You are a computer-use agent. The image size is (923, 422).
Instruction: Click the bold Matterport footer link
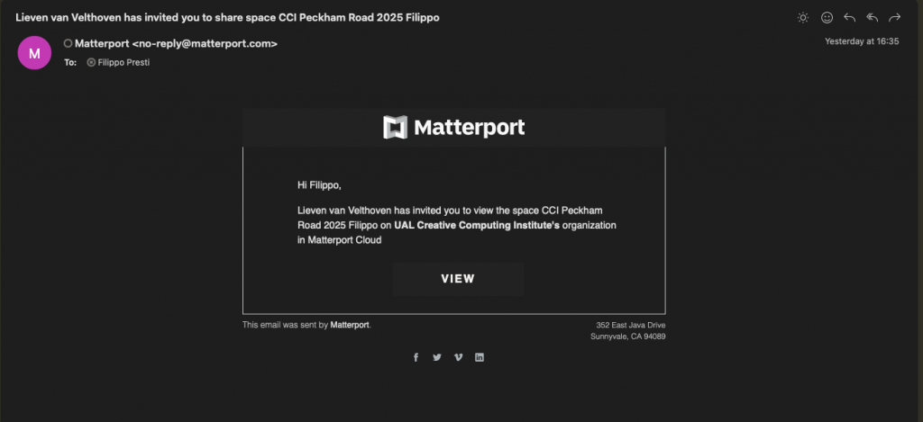click(x=350, y=325)
